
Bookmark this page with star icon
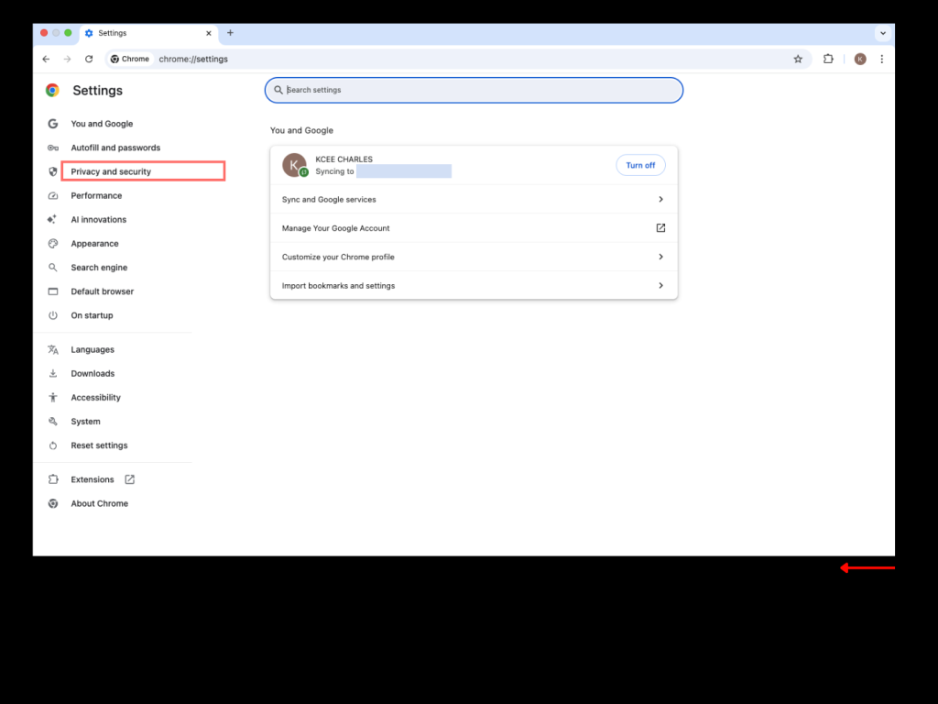798,59
